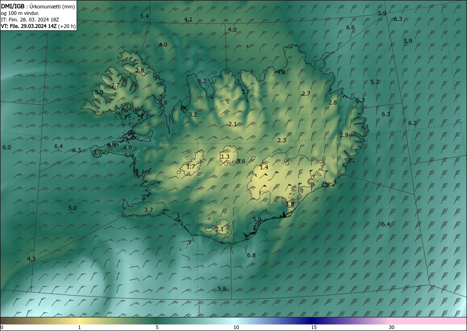The height and width of the screenshot is (331, 467).
Task: Click the 'DMI/IGB : Úrkomumætti (mm)' title line
Action: click(38, 7)
